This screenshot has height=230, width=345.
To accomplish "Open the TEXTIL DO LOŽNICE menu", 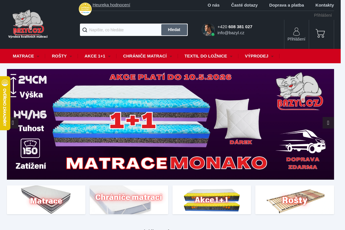I will [208, 56].
